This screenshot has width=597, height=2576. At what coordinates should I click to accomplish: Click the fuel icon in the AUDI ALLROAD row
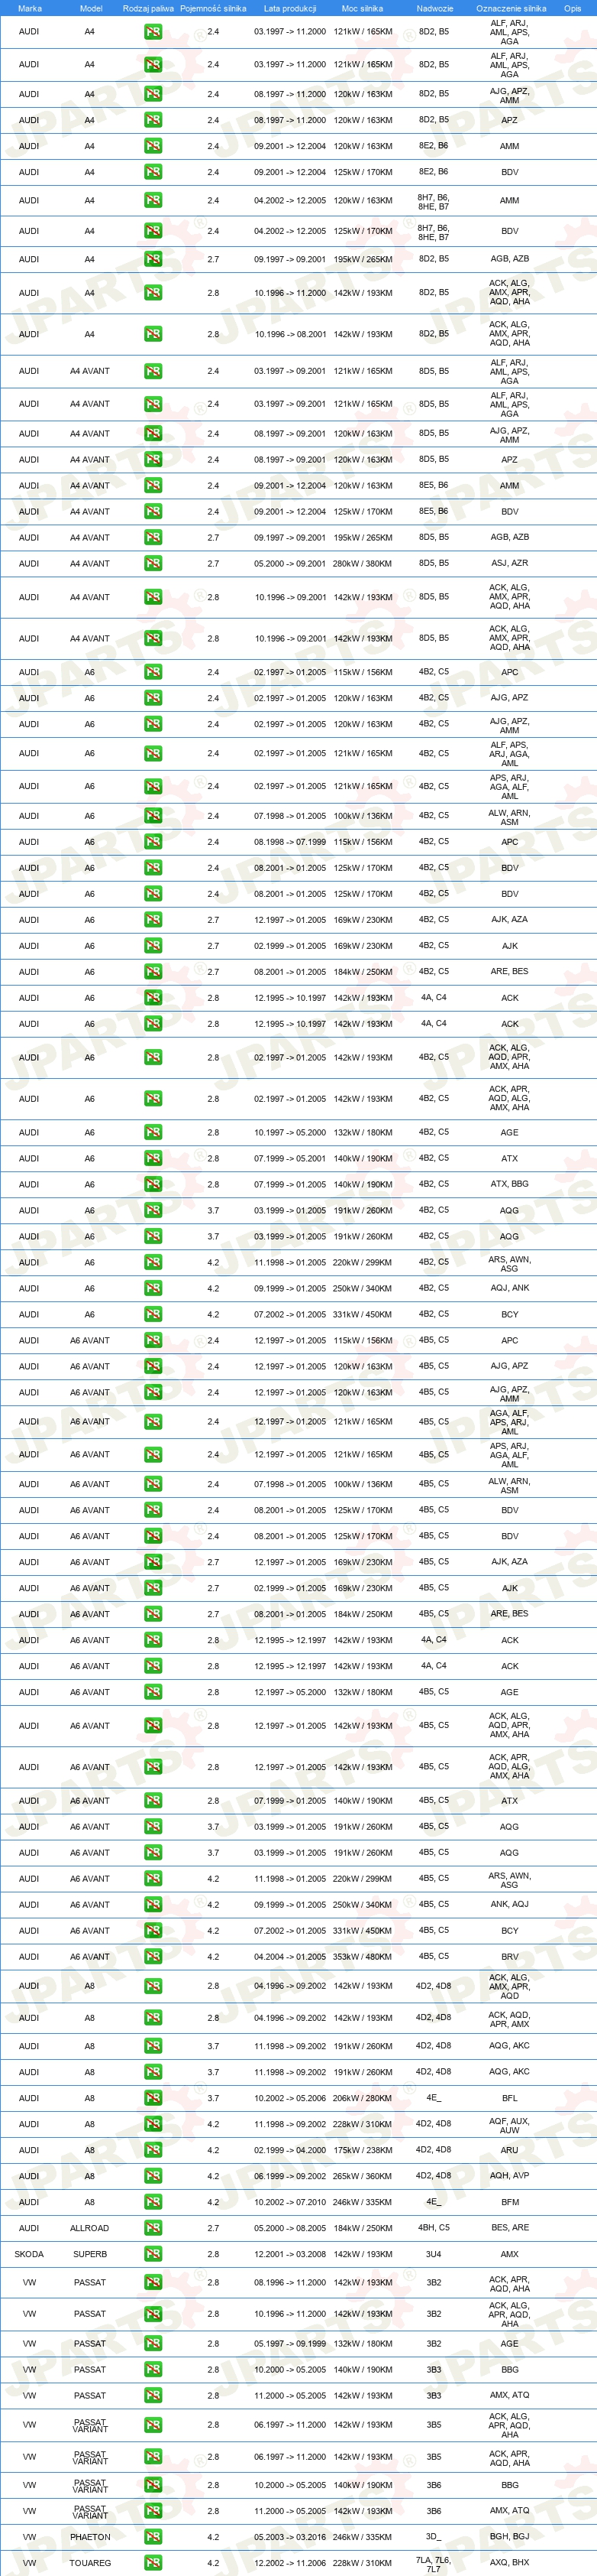click(x=153, y=2228)
